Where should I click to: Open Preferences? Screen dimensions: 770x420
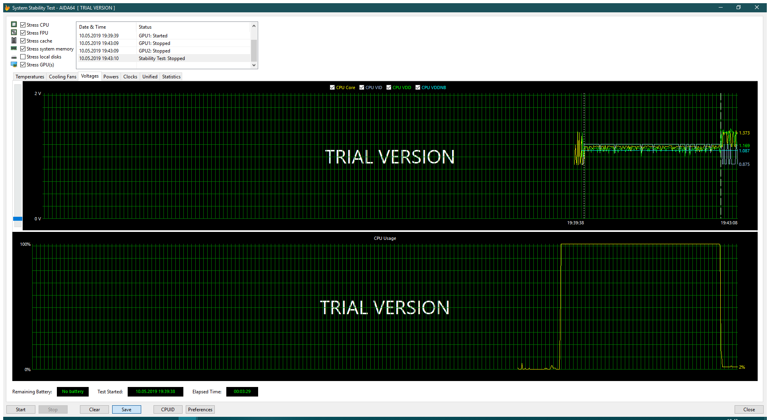point(200,410)
